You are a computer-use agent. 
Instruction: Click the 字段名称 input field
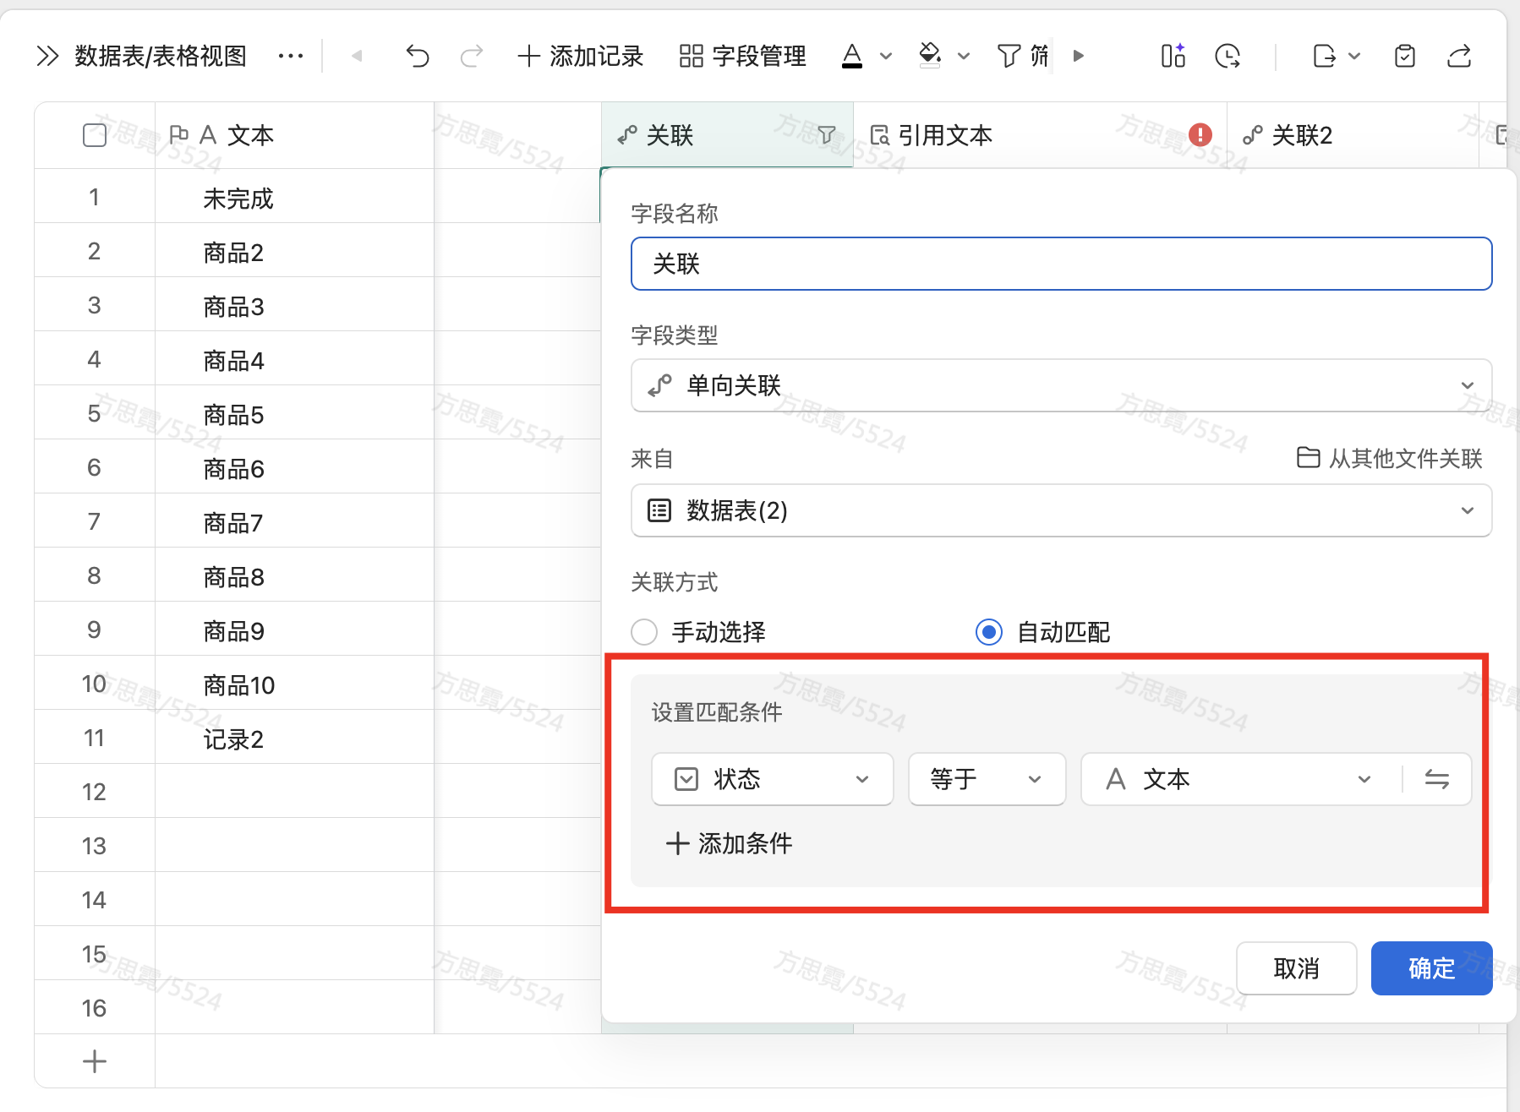click(x=1061, y=264)
